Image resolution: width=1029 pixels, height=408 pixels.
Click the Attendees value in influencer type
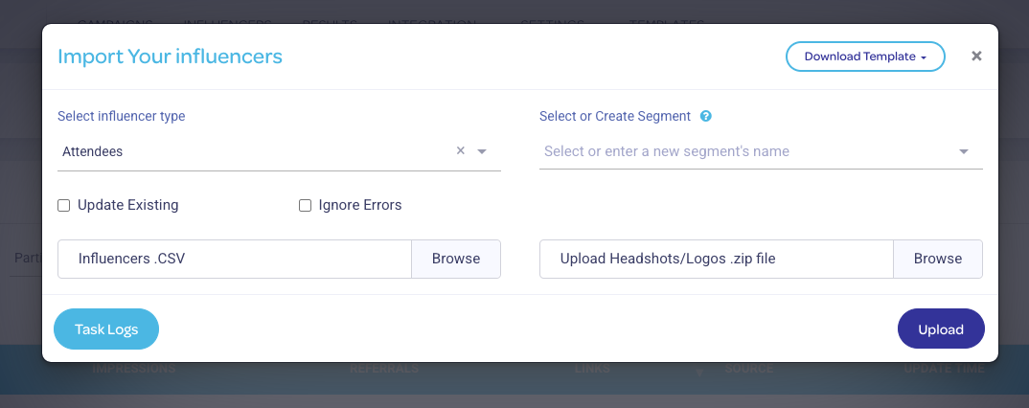point(93,151)
